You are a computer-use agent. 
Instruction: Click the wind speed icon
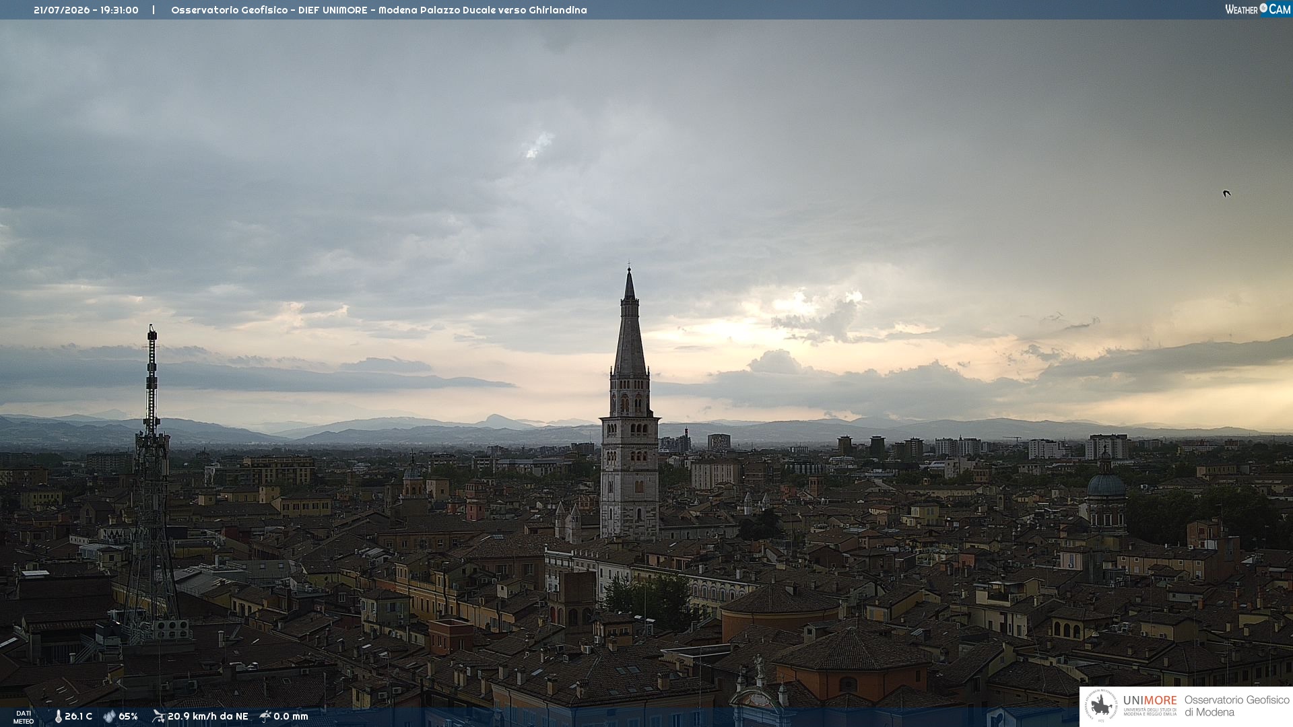[158, 716]
